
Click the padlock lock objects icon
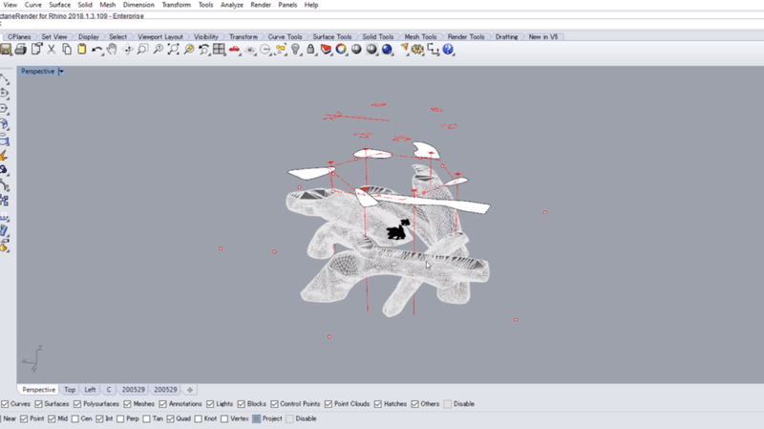pos(310,50)
